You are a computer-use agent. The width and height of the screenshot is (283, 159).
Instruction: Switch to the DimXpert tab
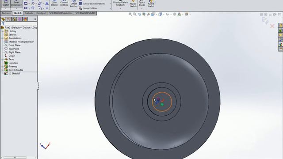(x=41, y=13)
